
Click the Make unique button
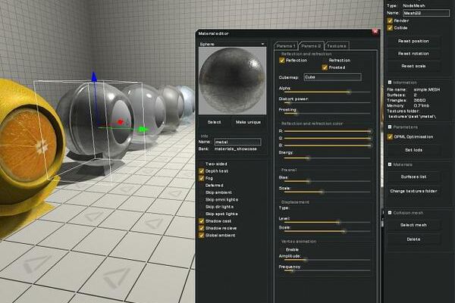tap(249, 122)
